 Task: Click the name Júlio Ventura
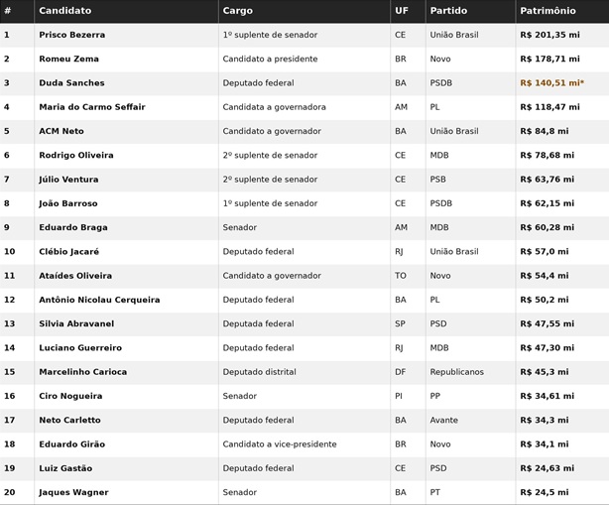click(x=68, y=179)
